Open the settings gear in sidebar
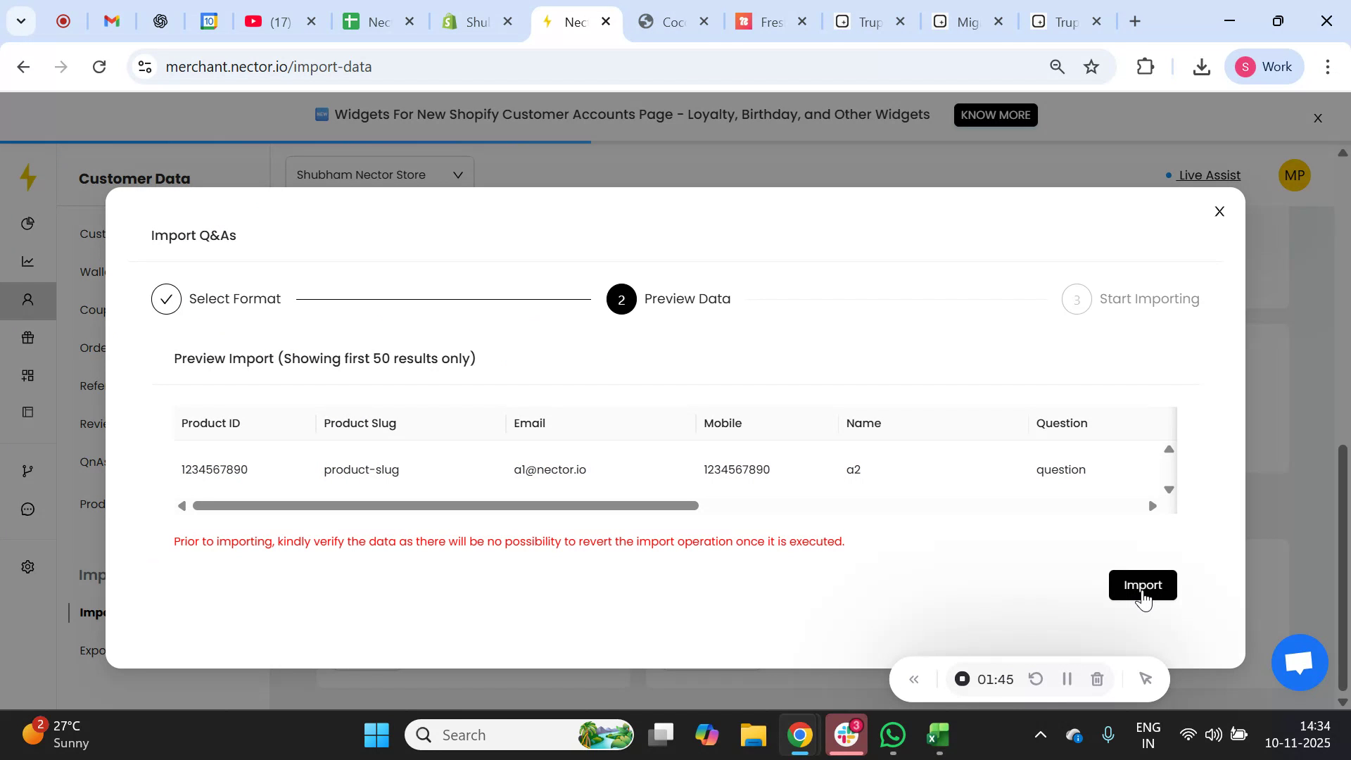The width and height of the screenshot is (1351, 760). (x=28, y=566)
